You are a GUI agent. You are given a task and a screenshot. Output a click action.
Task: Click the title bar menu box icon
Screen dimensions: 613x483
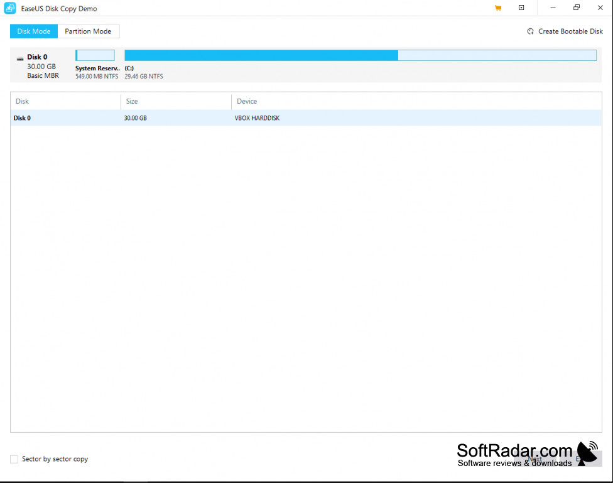pyautogui.click(x=521, y=8)
